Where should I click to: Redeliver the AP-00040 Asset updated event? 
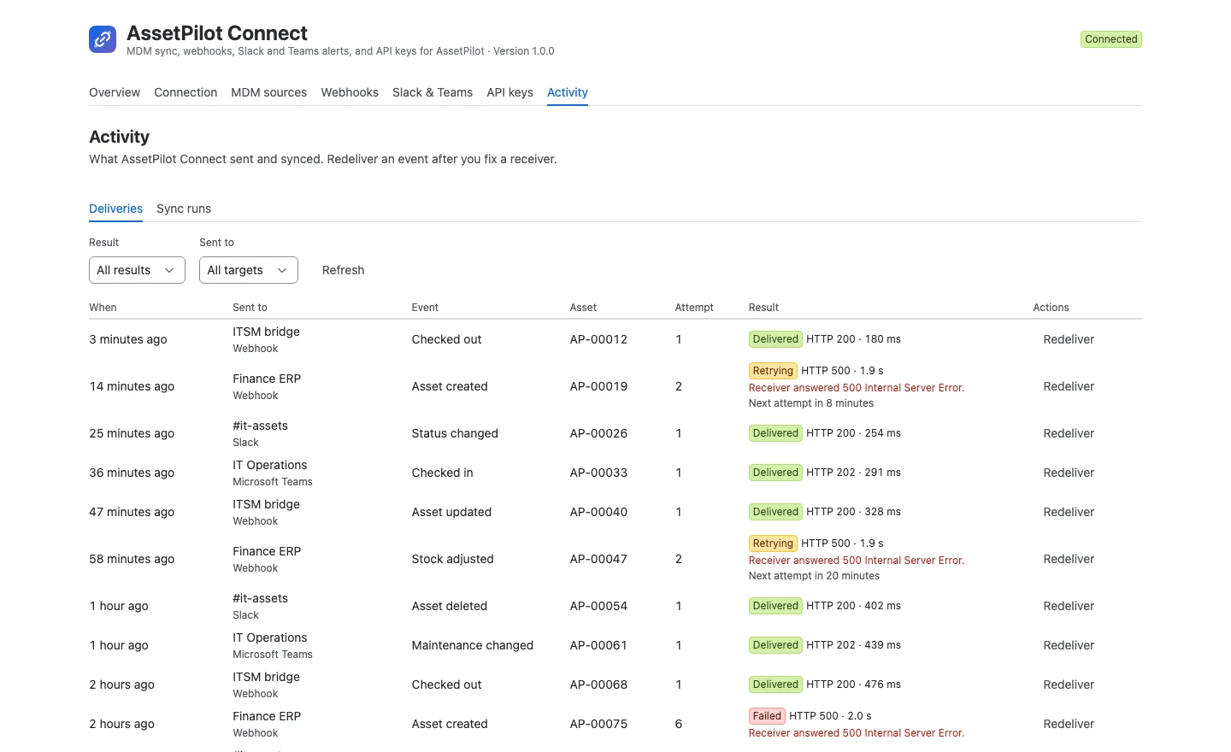[x=1069, y=512]
